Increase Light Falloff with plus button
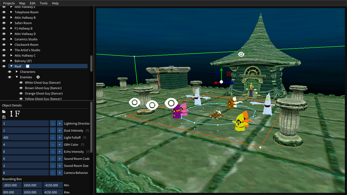 click(x=60, y=138)
